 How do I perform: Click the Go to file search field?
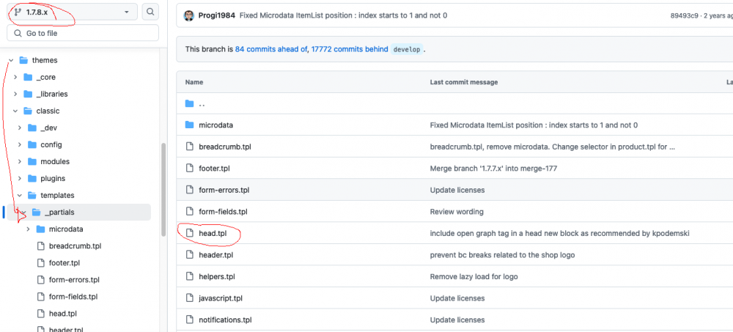tap(83, 33)
